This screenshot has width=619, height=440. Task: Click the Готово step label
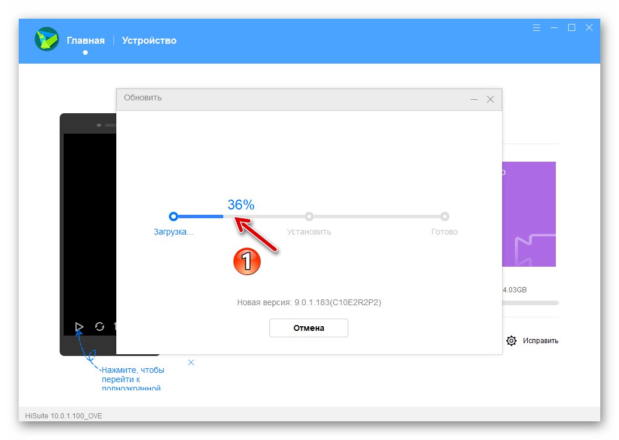(x=444, y=232)
